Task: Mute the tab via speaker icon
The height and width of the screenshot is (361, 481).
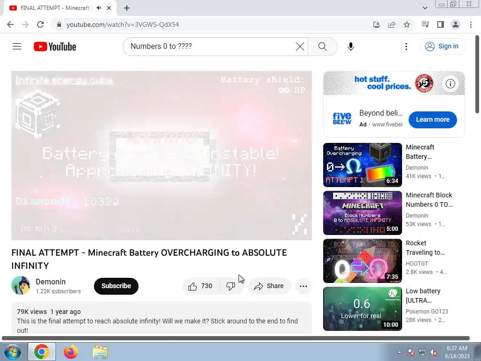Action: click(99, 8)
